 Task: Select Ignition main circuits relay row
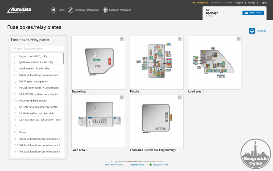(38, 69)
